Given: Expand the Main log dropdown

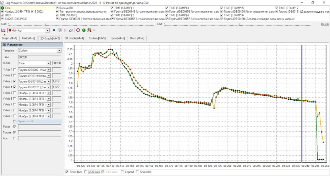Looking at the screenshot, I should click(47, 30).
